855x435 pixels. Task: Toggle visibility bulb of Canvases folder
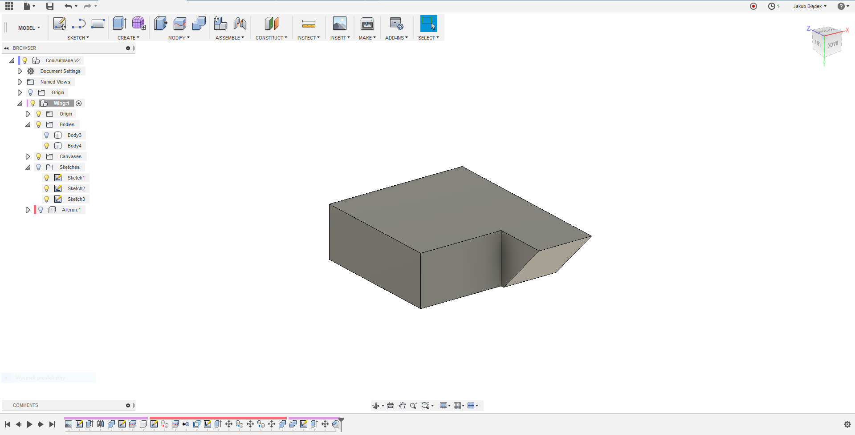pyautogui.click(x=38, y=156)
